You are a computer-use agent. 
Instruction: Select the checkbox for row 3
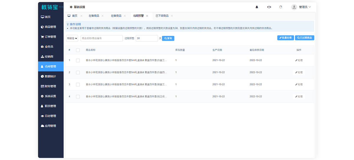(x=78, y=84)
